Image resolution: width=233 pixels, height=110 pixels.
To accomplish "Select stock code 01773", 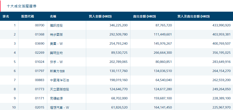I will coord(40,89).
